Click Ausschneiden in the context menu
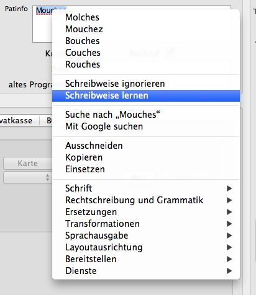The image size is (256, 295). click(146, 146)
